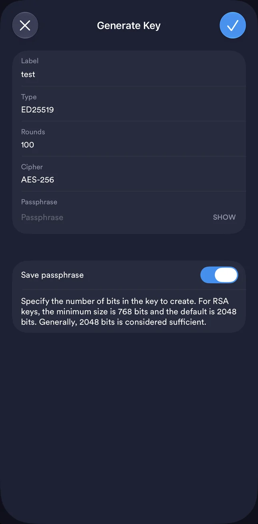Tap the Type caption above ED25519
The width and height of the screenshot is (258, 524).
click(29, 97)
